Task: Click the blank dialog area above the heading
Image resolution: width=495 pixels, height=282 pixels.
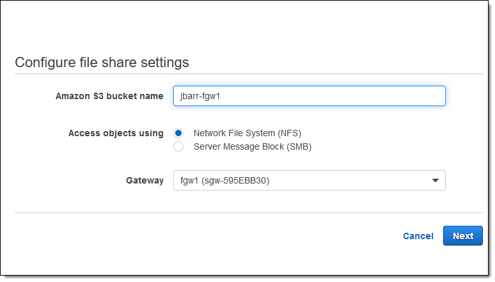Action: [x=248, y=29]
